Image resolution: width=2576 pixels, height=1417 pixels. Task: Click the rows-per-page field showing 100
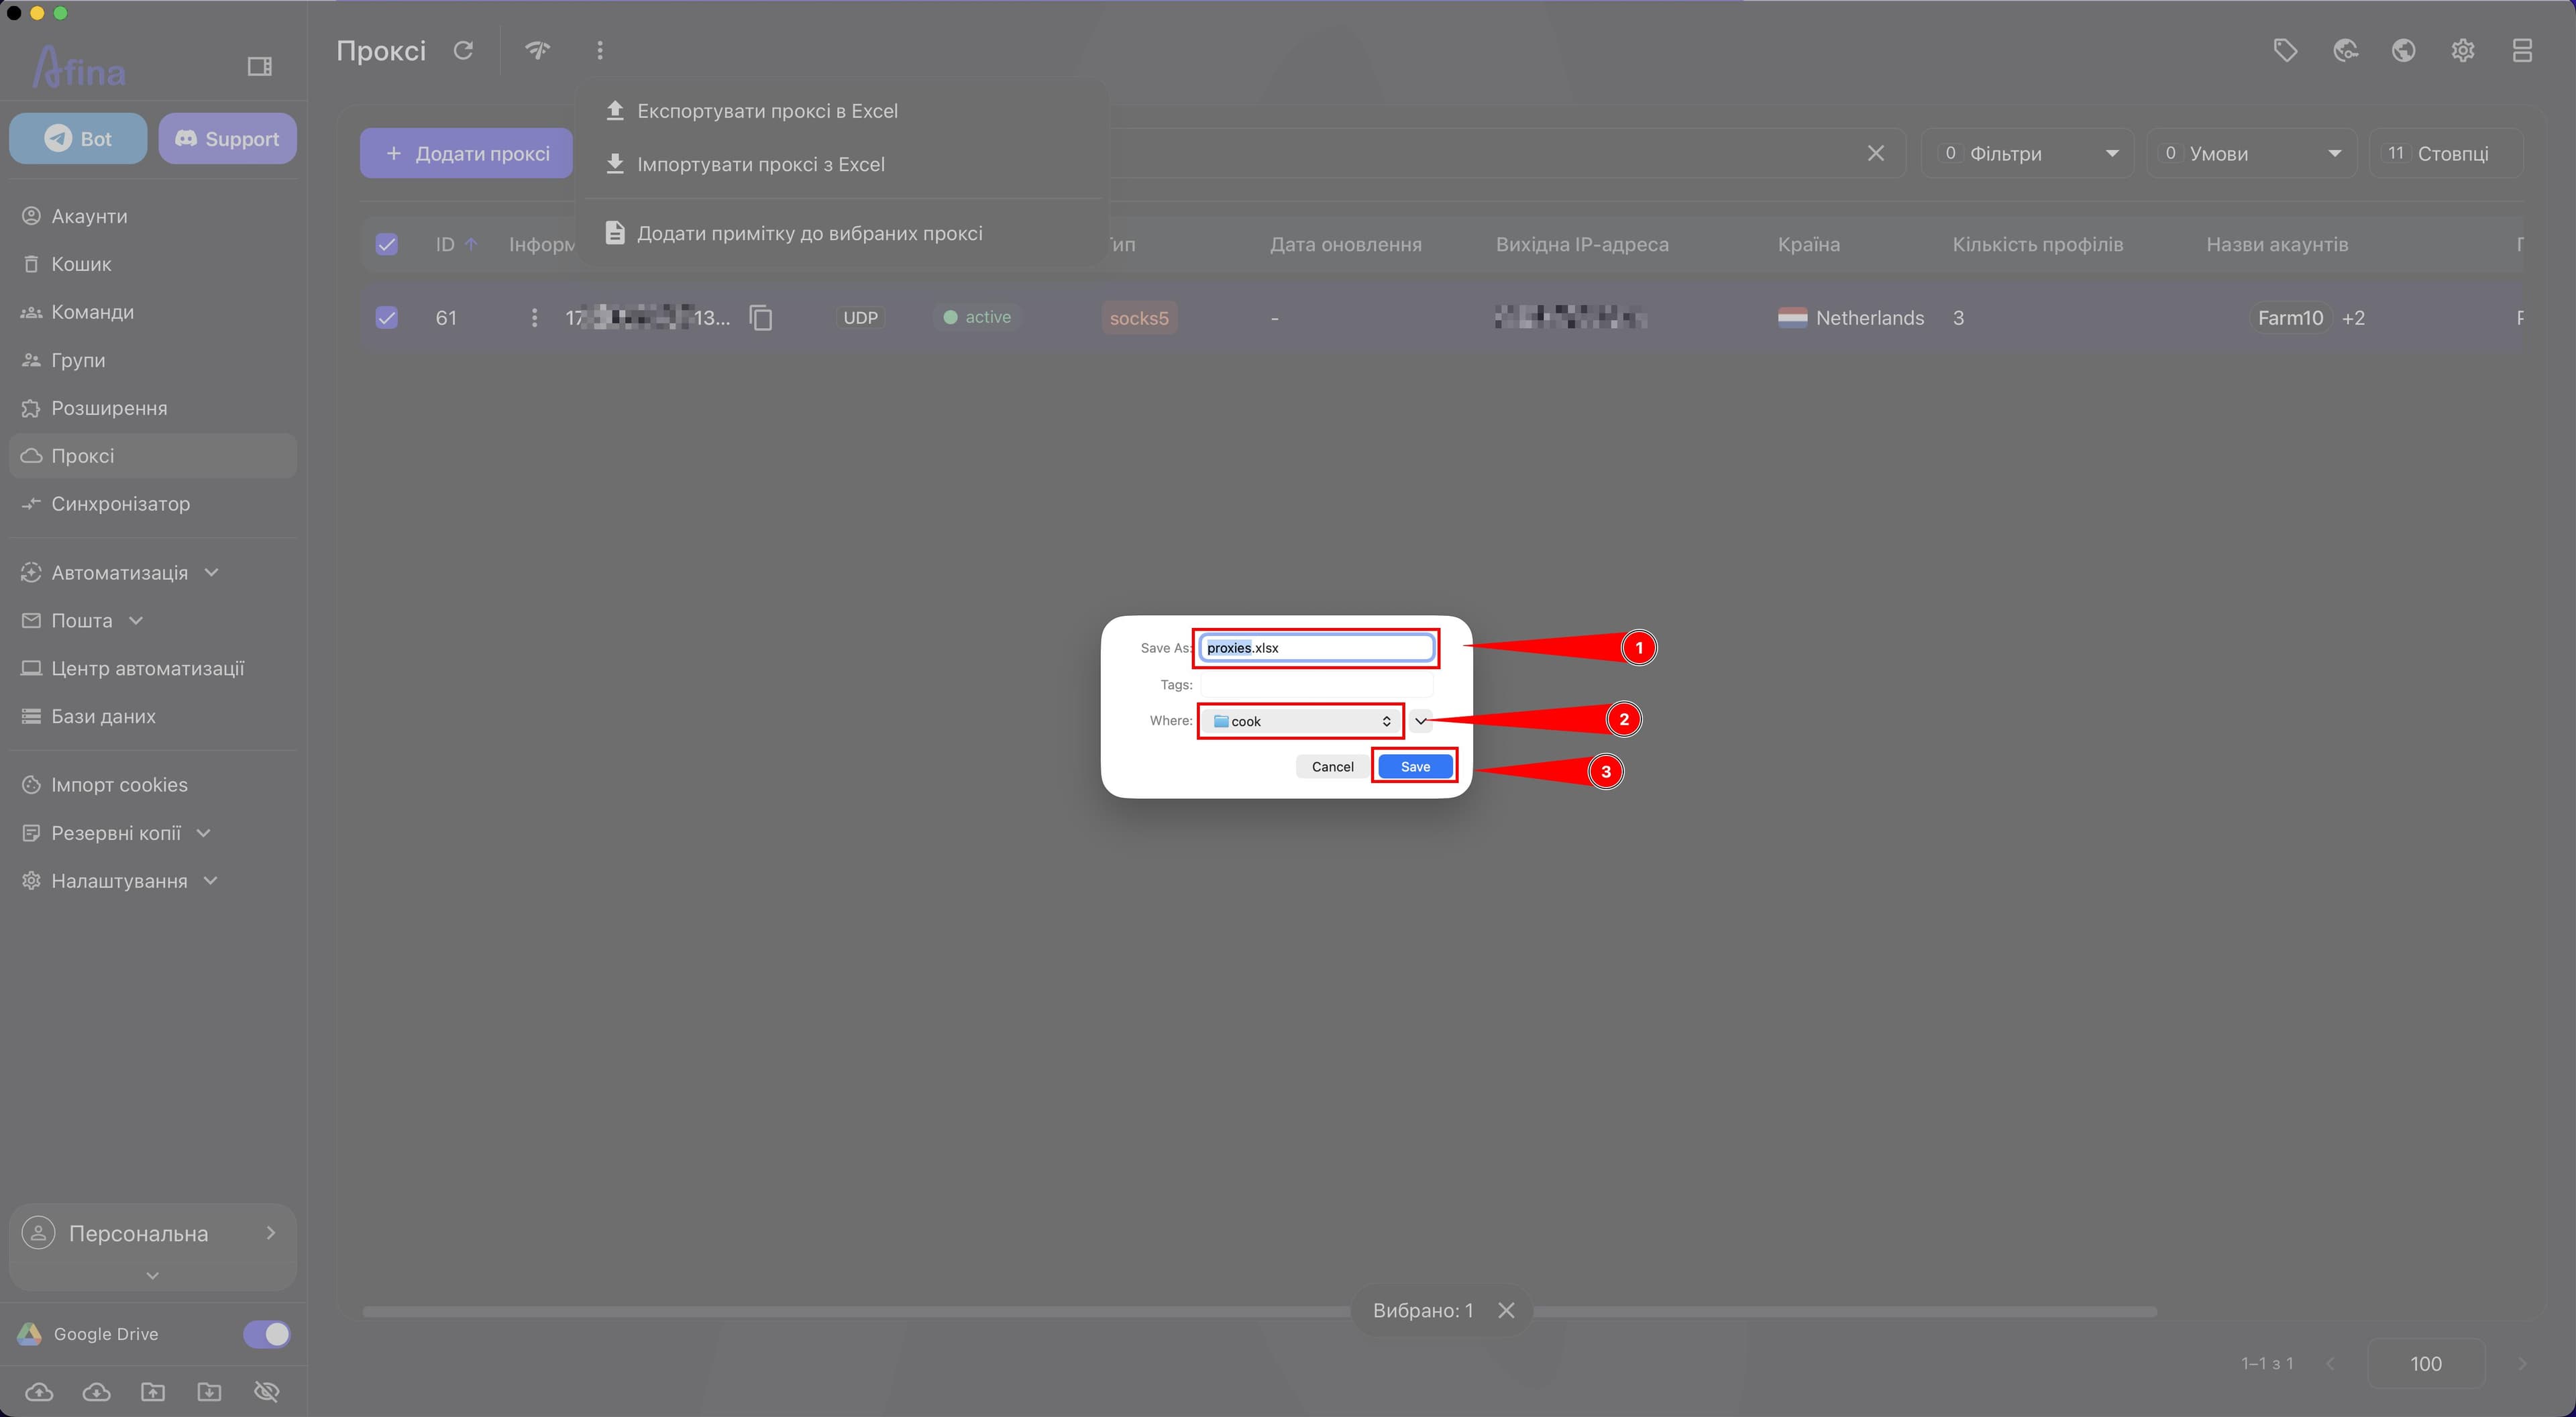click(x=2425, y=1364)
